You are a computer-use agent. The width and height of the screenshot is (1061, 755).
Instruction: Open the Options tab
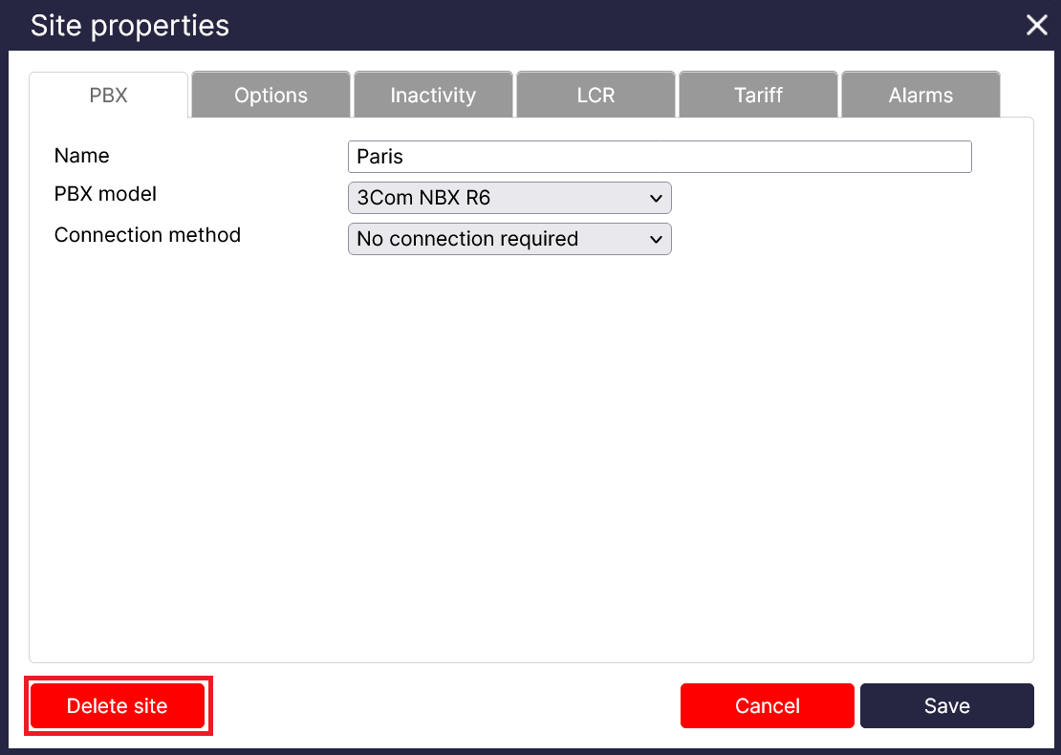(271, 96)
